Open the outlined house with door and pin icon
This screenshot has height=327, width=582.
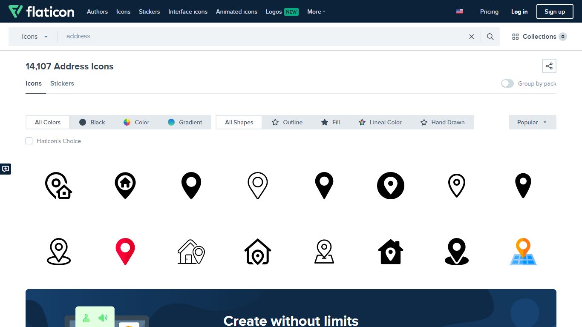point(191,252)
